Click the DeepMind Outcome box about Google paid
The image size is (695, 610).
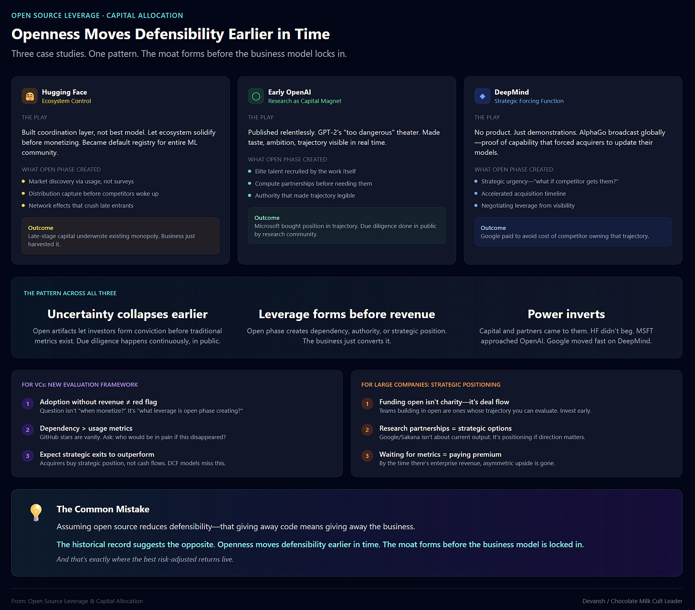[573, 232]
